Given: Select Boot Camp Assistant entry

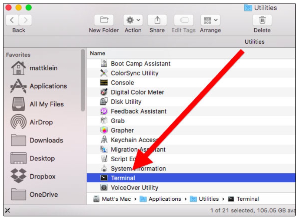Looking at the screenshot, I should click(x=141, y=64).
